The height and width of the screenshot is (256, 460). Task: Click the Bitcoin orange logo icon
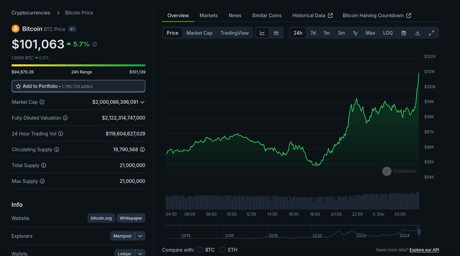[15, 29]
